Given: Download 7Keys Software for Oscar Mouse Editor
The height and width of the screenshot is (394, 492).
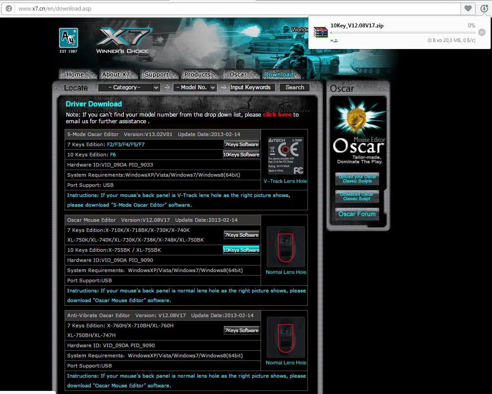Looking at the screenshot, I should click(x=242, y=235).
